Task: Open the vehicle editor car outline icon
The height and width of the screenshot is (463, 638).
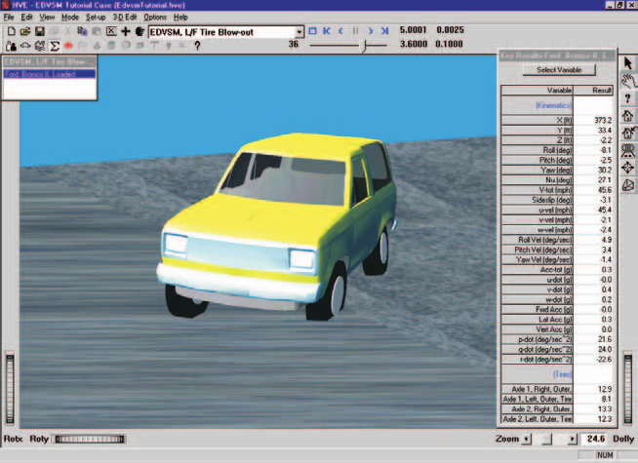Action: point(25,46)
